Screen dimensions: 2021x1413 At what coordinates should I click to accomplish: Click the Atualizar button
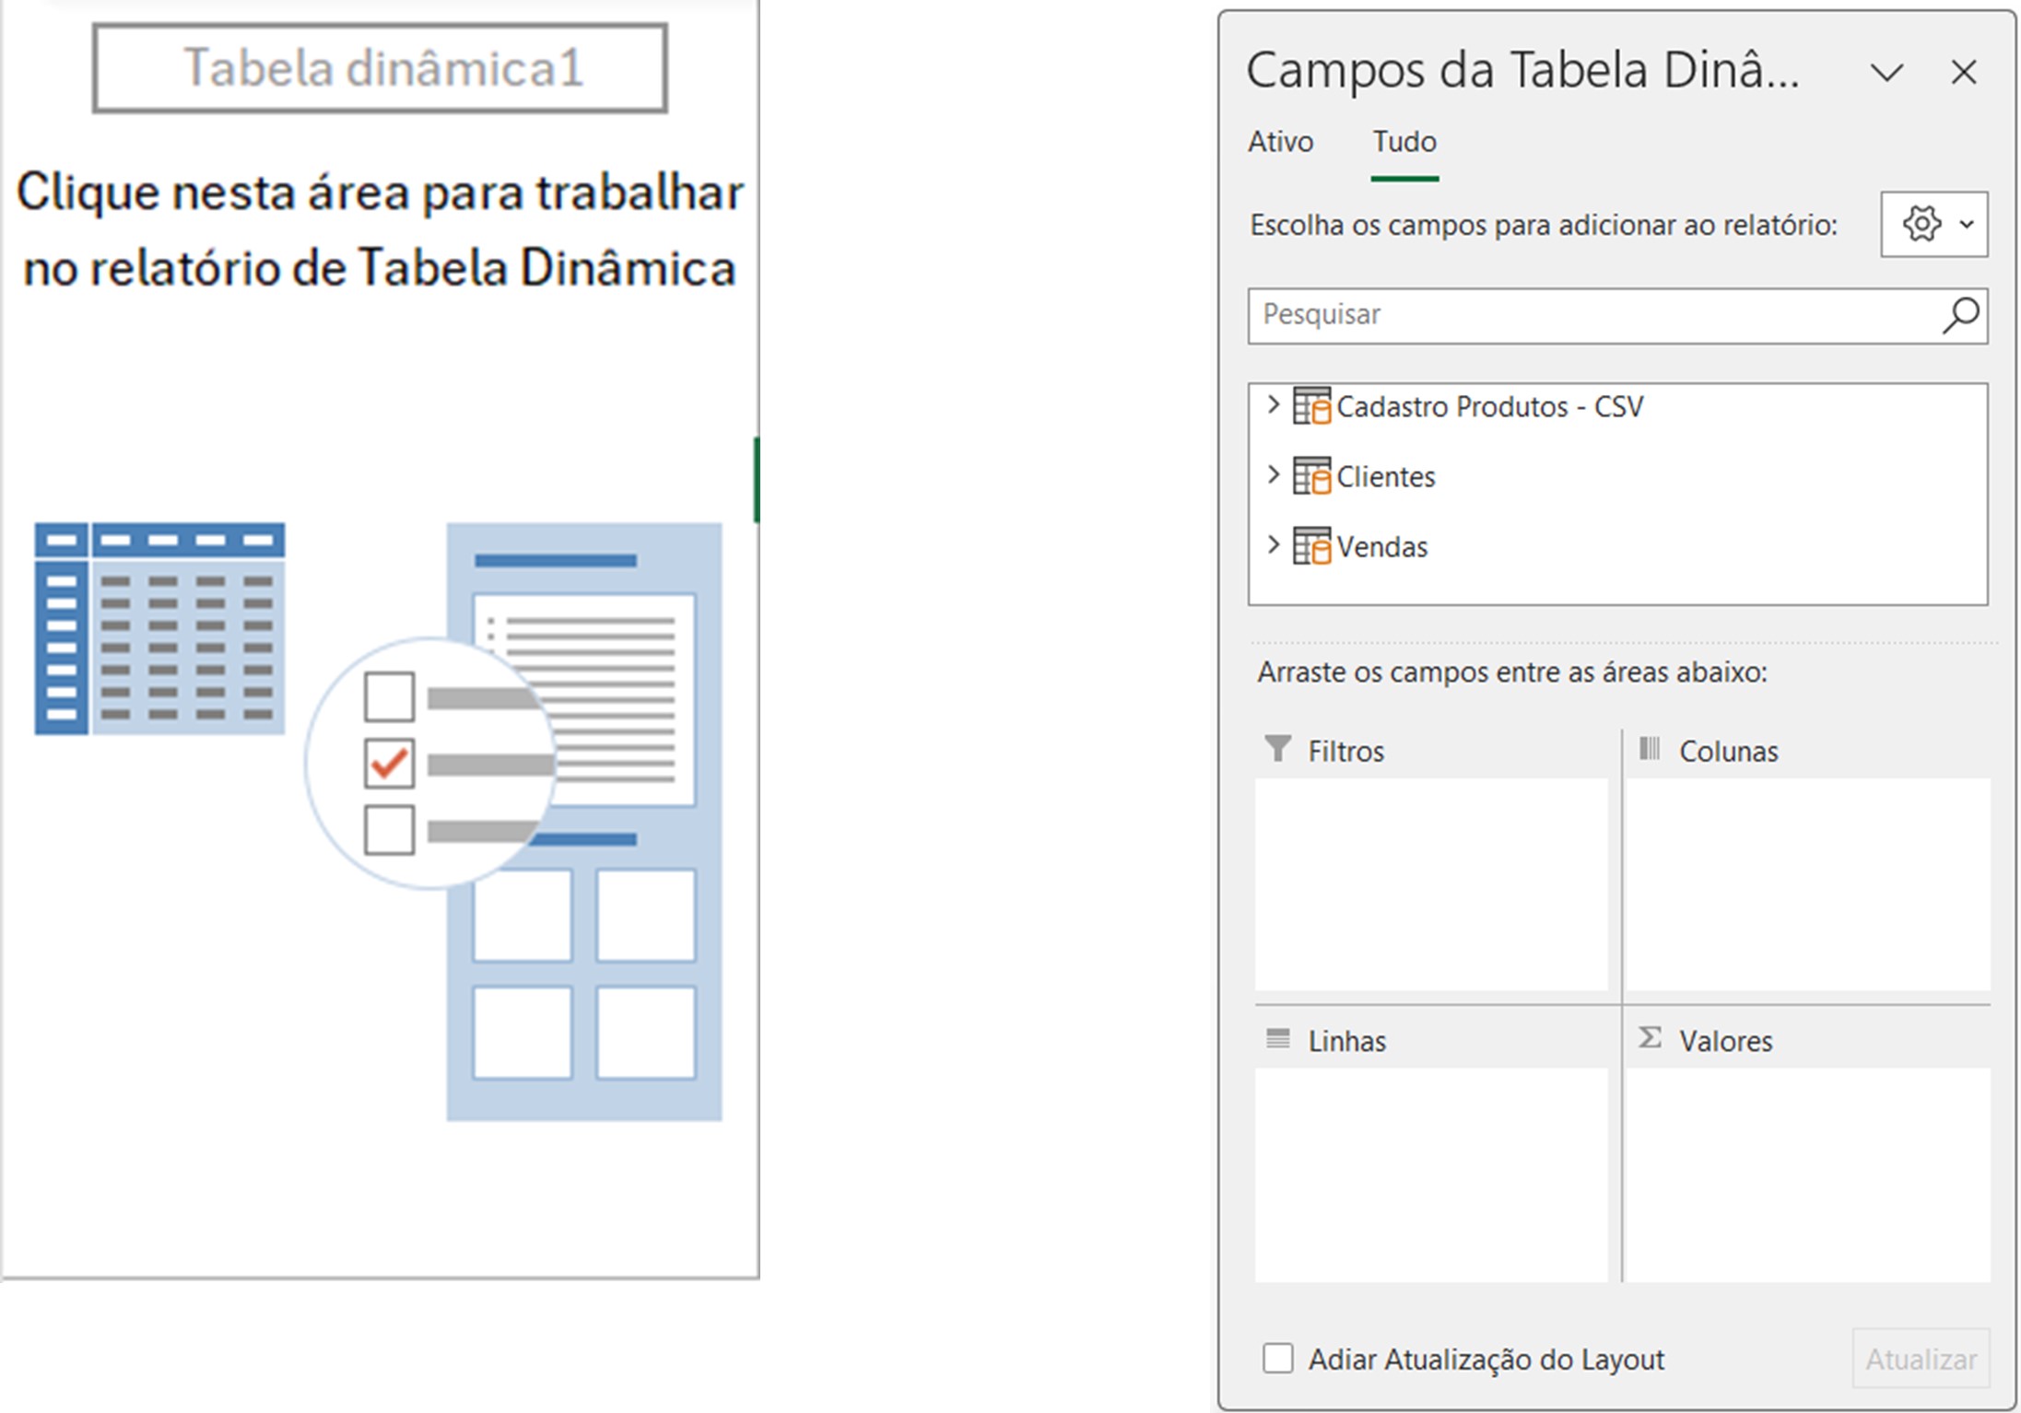(x=1921, y=1359)
